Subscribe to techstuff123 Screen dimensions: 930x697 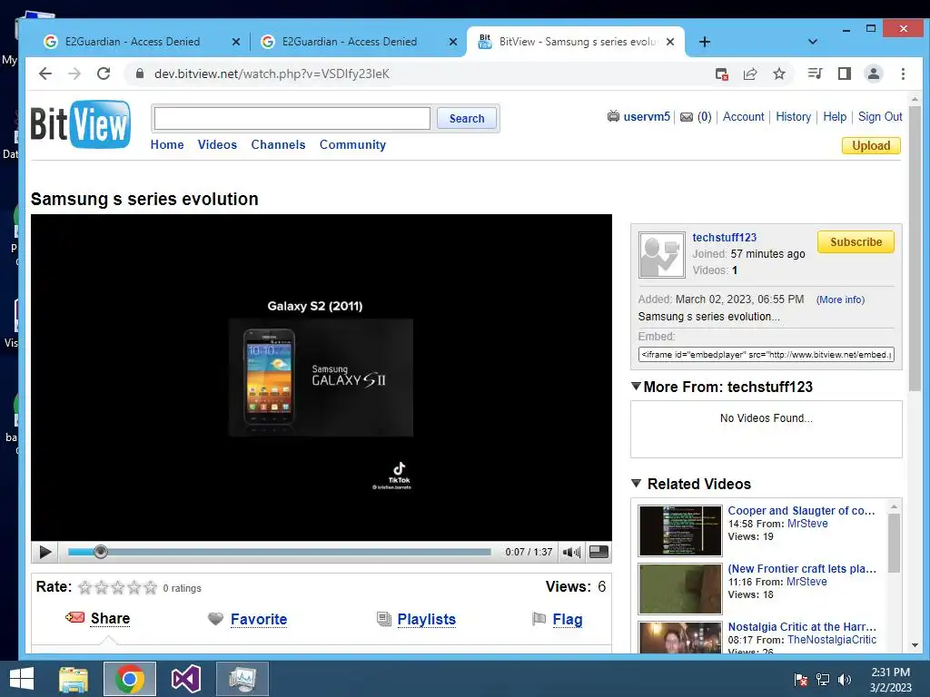coord(856,241)
